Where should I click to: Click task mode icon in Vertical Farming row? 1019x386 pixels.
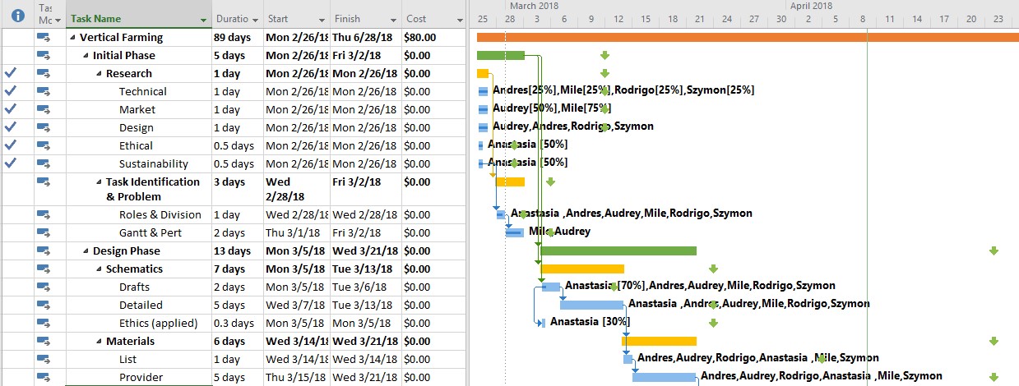(44, 37)
